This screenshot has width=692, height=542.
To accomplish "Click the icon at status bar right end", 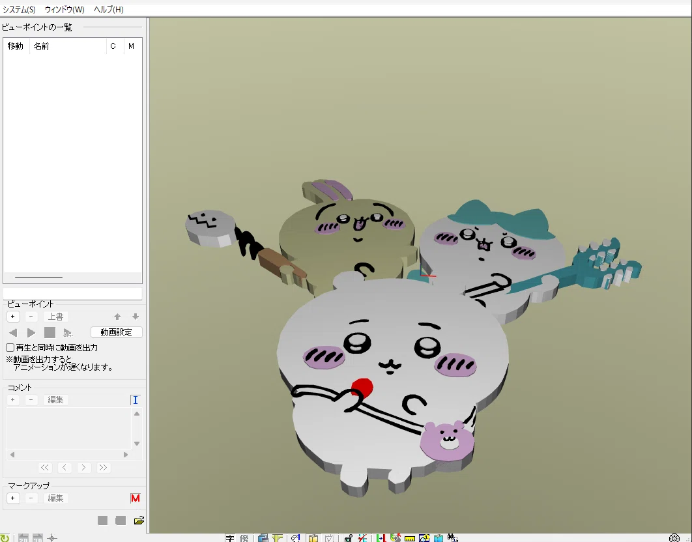I will click(674, 537).
